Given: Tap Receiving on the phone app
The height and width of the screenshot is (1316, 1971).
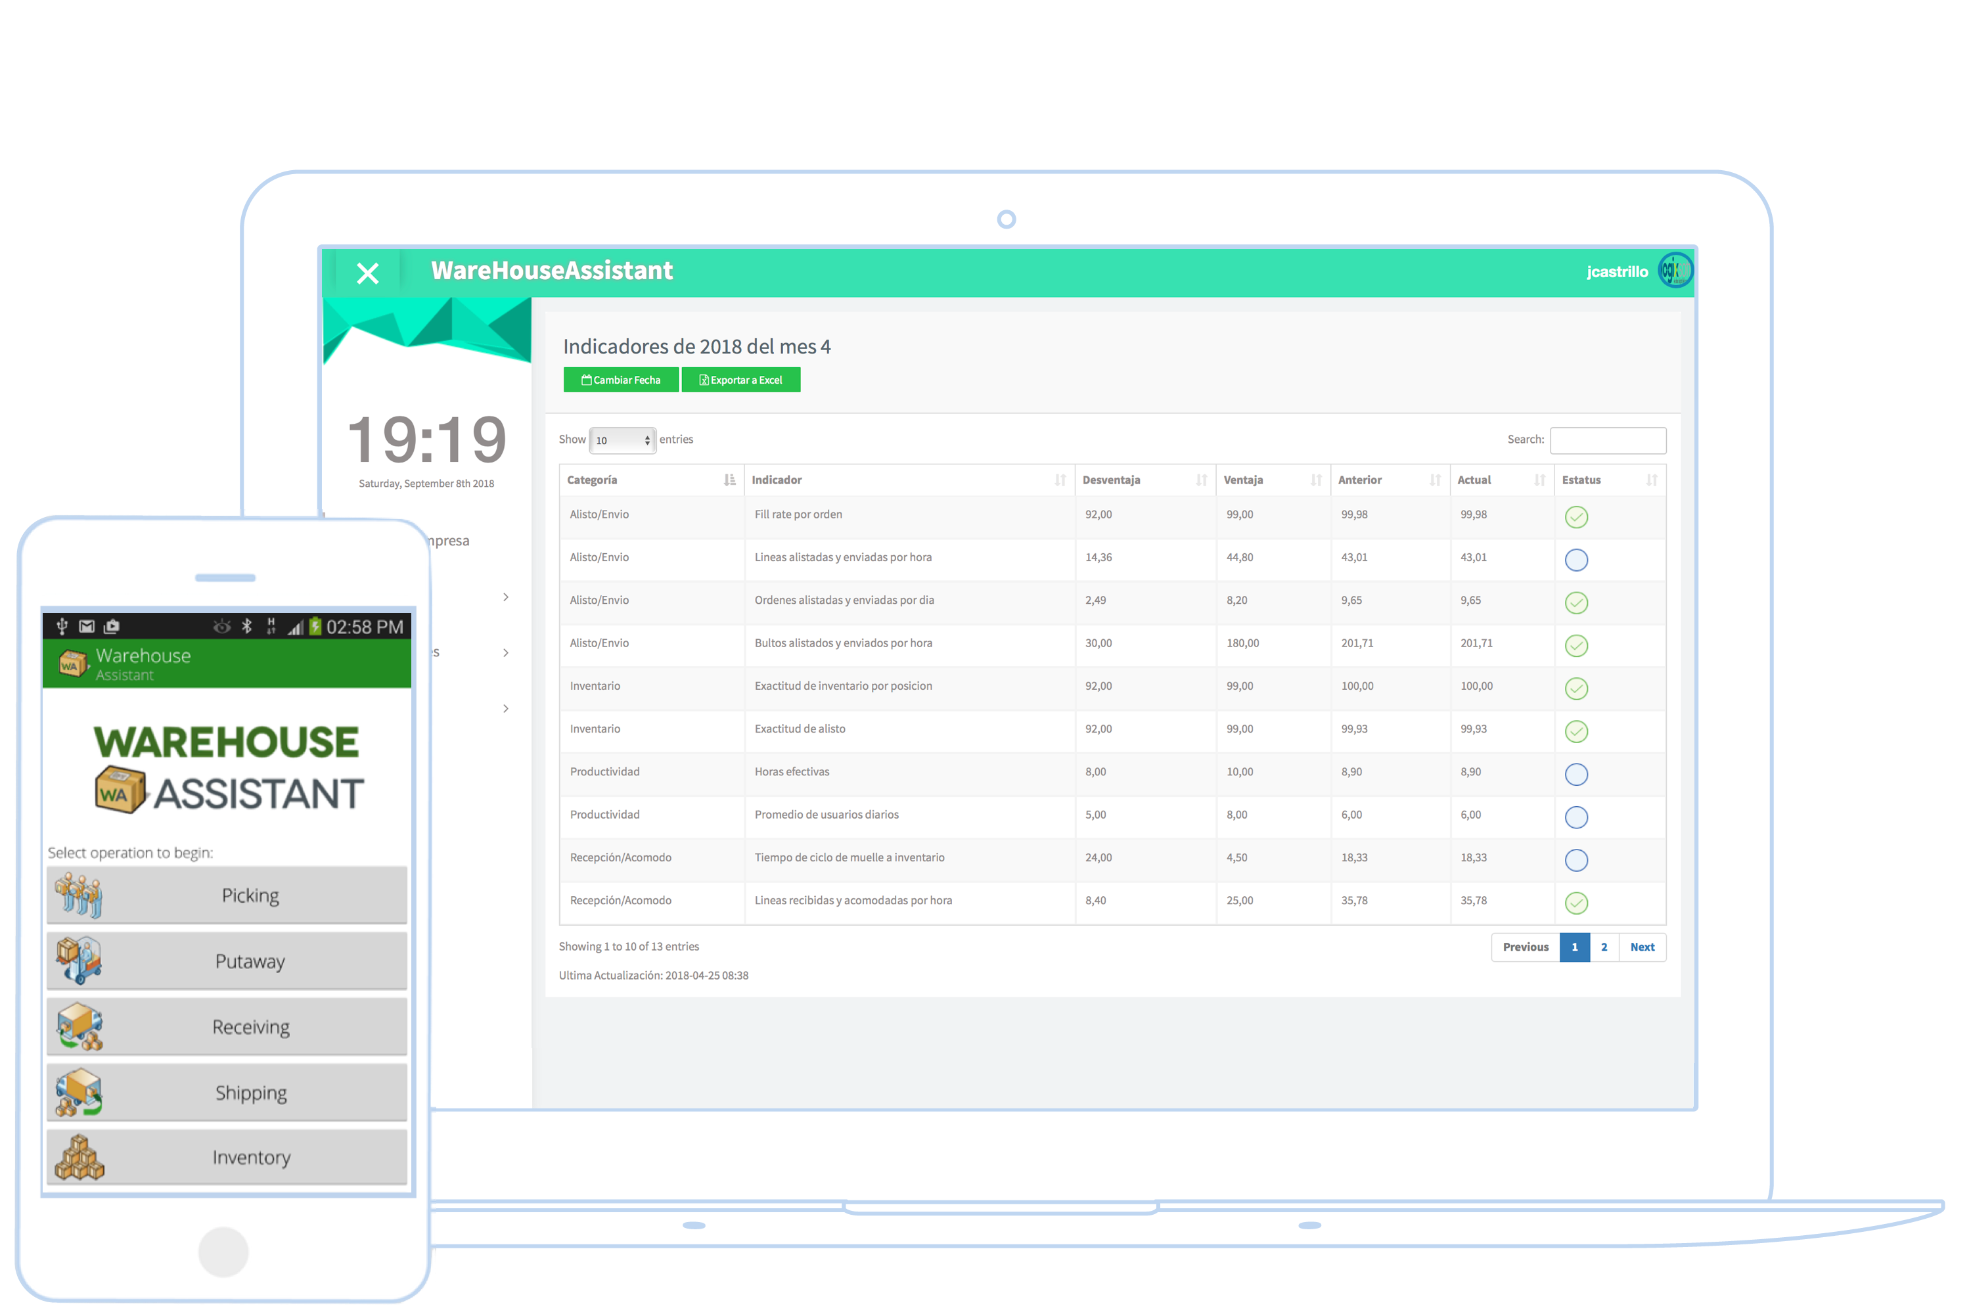Looking at the screenshot, I should (227, 1026).
